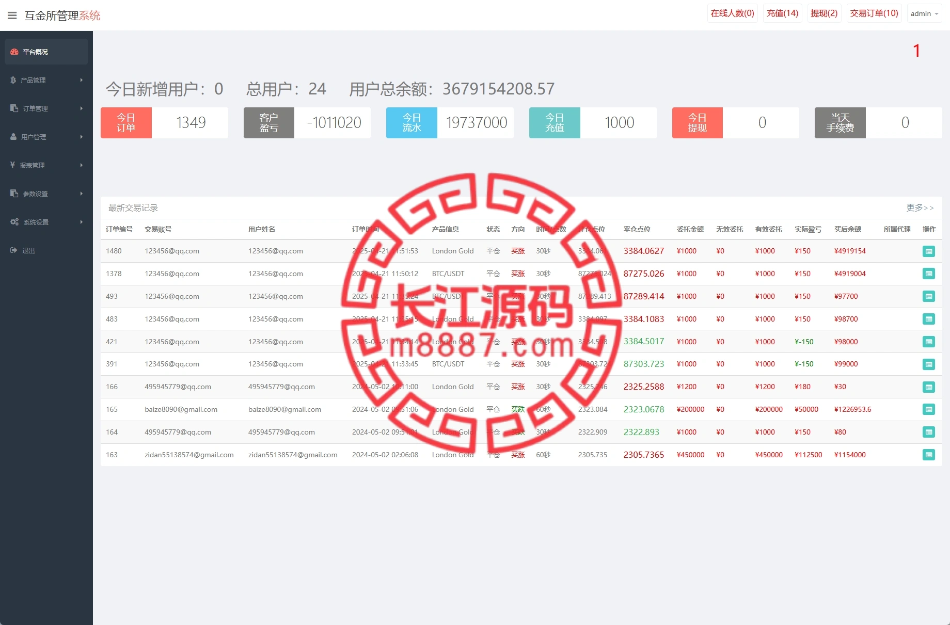Click the 今日订单 red tile

(126, 123)
